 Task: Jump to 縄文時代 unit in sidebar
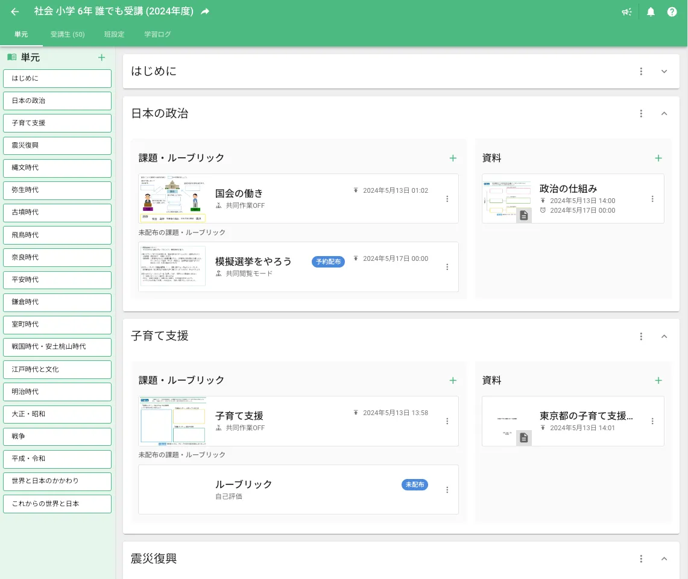click(57, 168)
